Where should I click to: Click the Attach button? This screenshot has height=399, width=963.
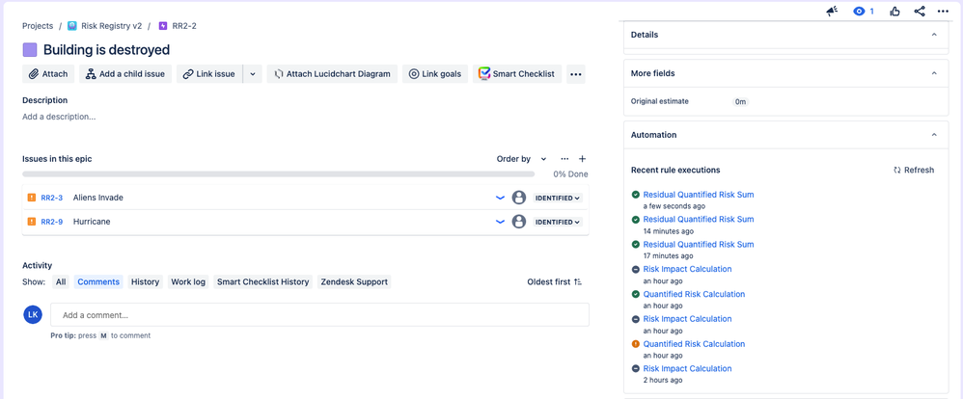coord(48,73)
